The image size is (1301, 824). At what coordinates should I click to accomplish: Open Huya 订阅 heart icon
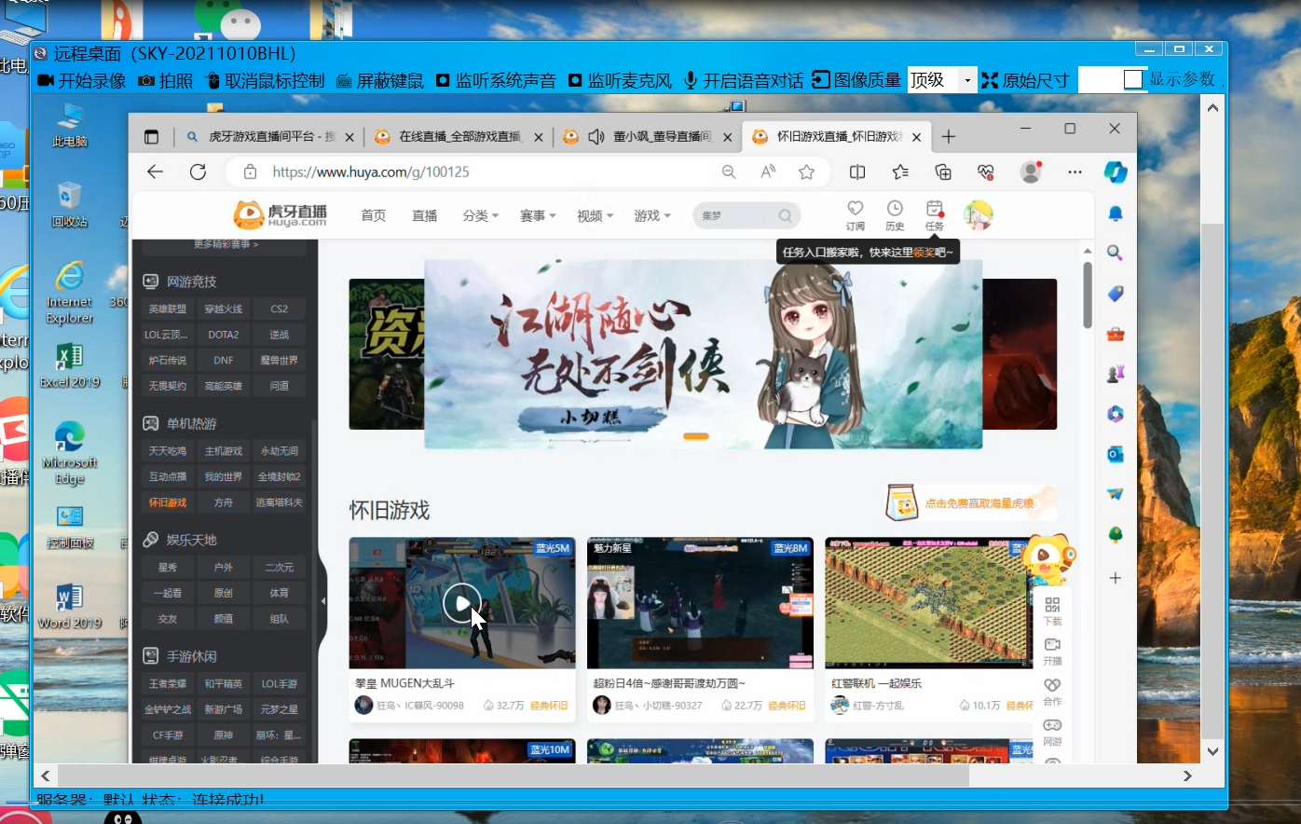(x=855, y=209)
